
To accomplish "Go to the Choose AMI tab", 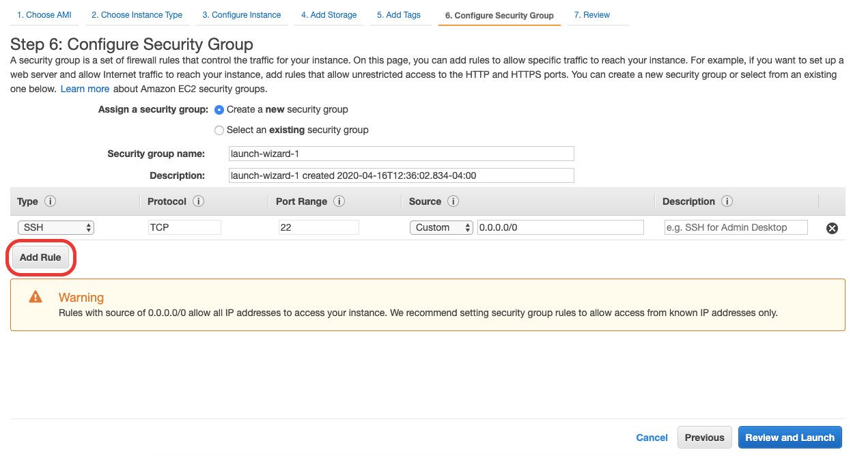I will coord(44,15).
